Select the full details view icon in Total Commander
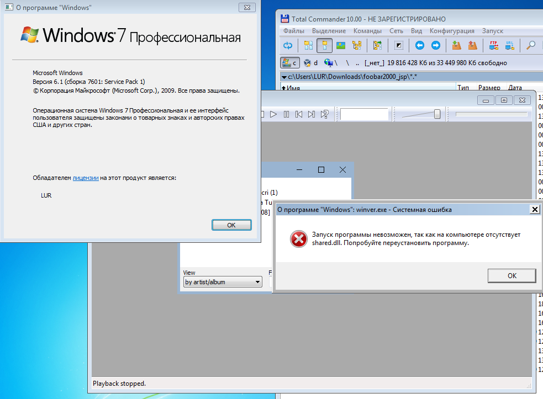Image resolution: width=543 pixels, height=399 pixels. click(324, 45)
